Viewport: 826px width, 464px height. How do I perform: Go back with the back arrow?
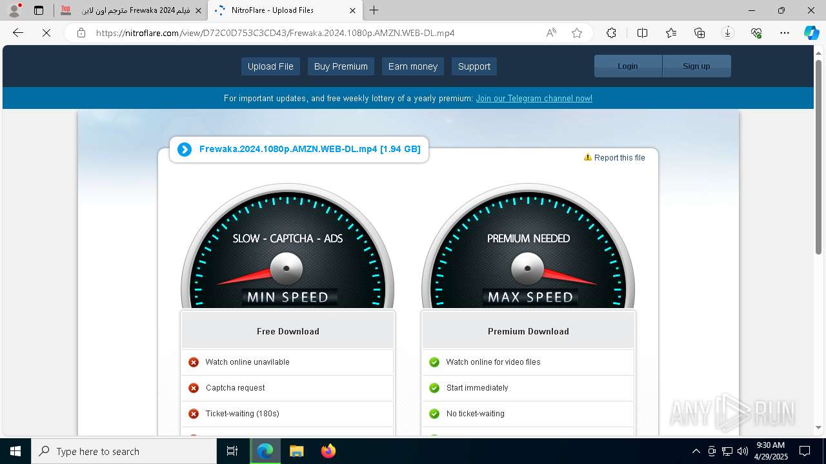click(18, 33)
